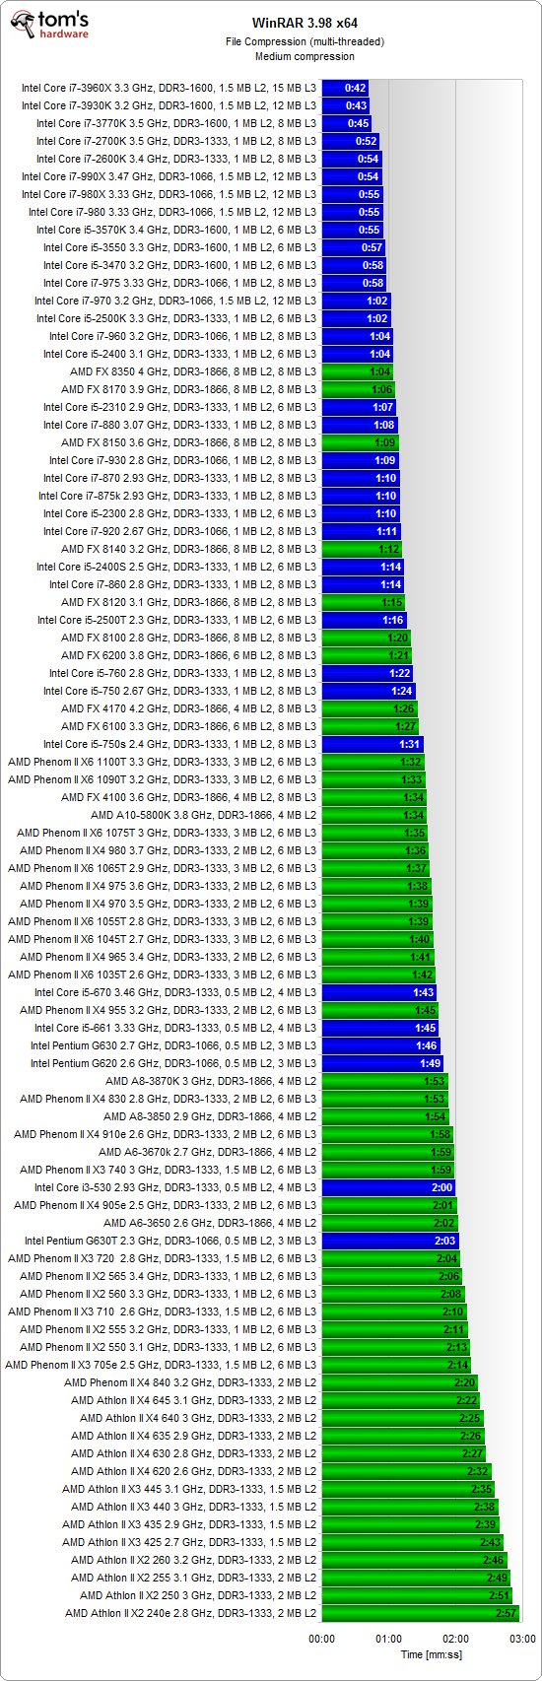Image resolution: width=542 pixels, height=1681 pixels.
Task: Select the AMD Phenom II X2 565 label
Action: 169,1276
